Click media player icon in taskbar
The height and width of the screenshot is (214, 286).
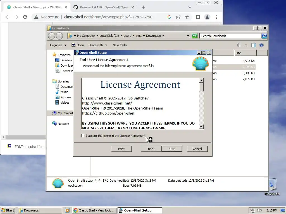[x=67, y=210]
